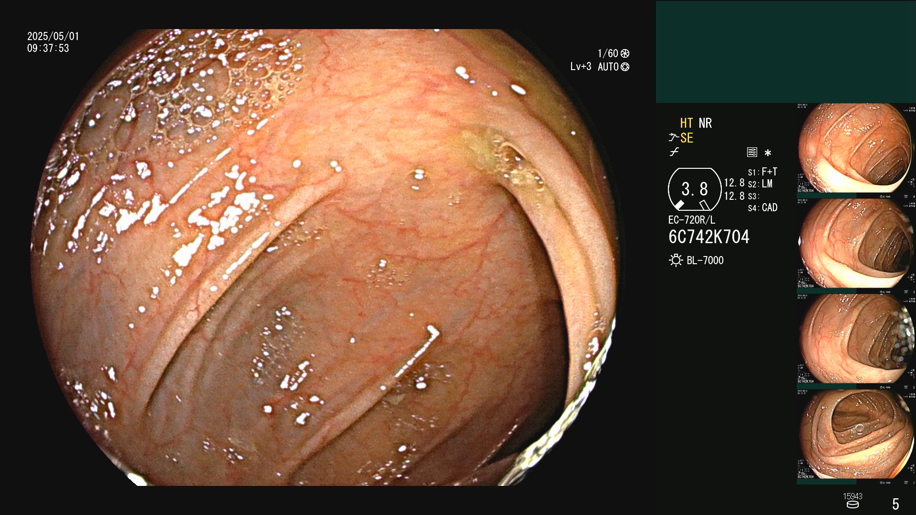Select the structure enhancement curve icon beside SE

point(673,138)
